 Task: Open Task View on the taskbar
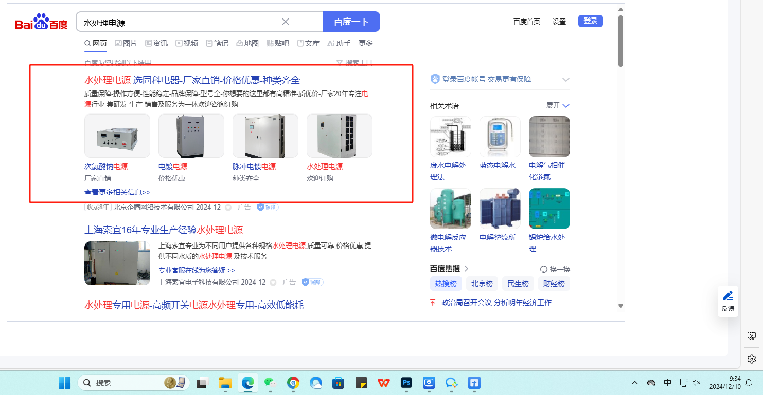coord(202,383)
